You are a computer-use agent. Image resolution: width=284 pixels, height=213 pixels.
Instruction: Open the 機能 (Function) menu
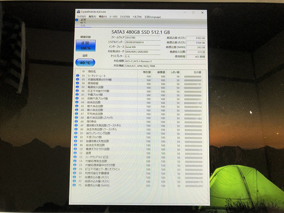pos(103,17)
